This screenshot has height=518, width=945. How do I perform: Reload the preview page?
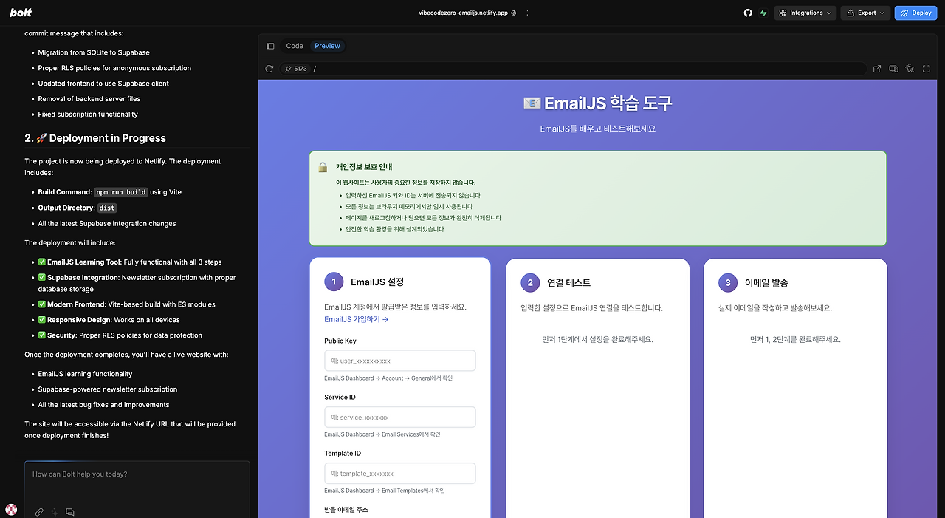[269, 69]
